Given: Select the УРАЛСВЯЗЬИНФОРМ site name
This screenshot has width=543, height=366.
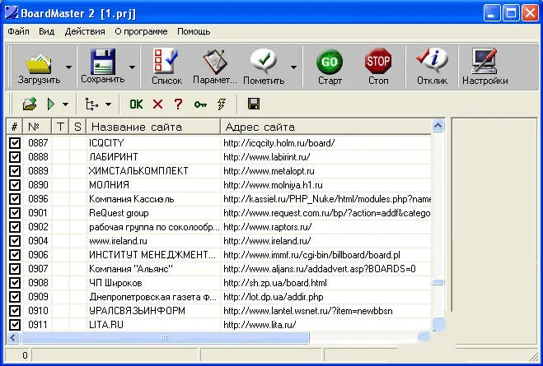Looking at the screenshot, I should 137,311.
